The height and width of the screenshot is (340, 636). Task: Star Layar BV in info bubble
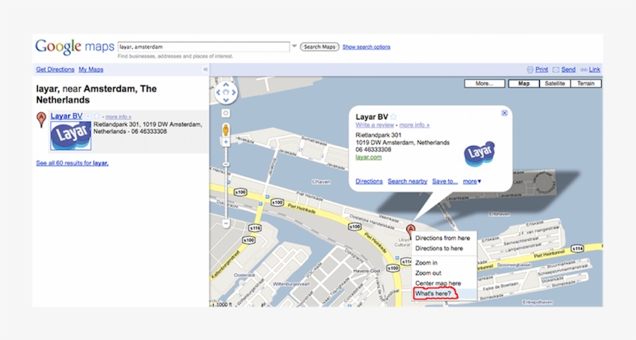(393, 117)
